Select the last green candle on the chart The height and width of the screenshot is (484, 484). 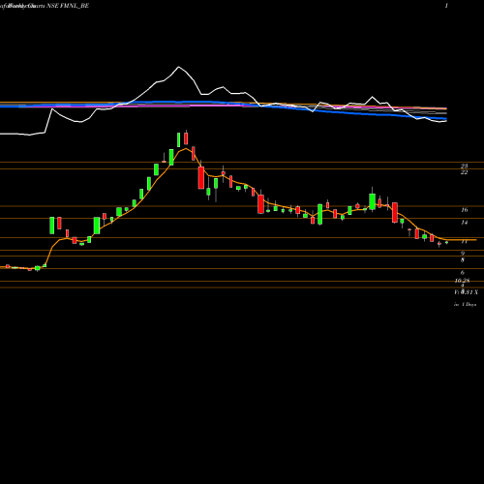coord(447,242)
